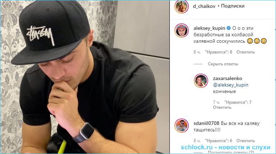Open aleksey_kupin username link
Image resolution: width=276 pixels, height=154 pixels.
[x=209, y=28]
